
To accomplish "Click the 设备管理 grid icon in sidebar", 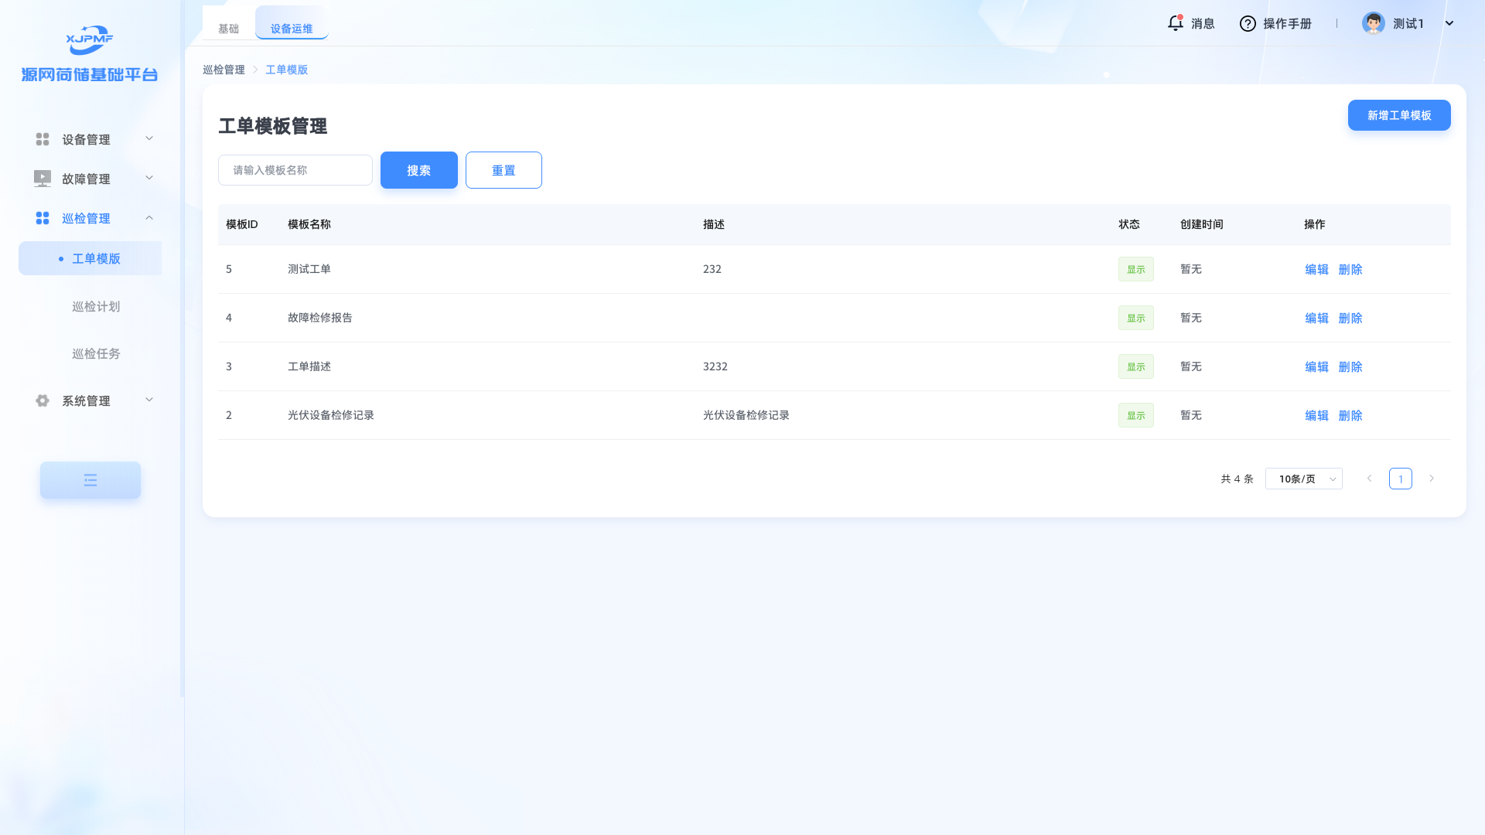I will [43, 139].
